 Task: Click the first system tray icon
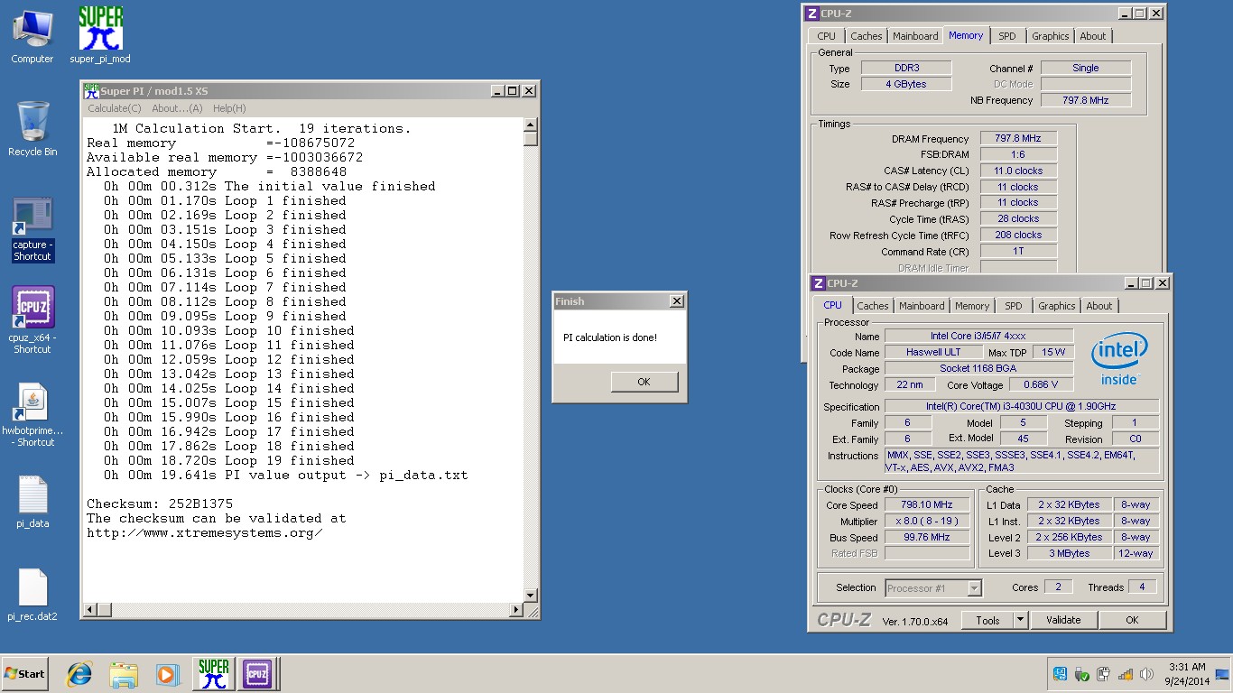pyautogui.click(x=1060, y=674)
